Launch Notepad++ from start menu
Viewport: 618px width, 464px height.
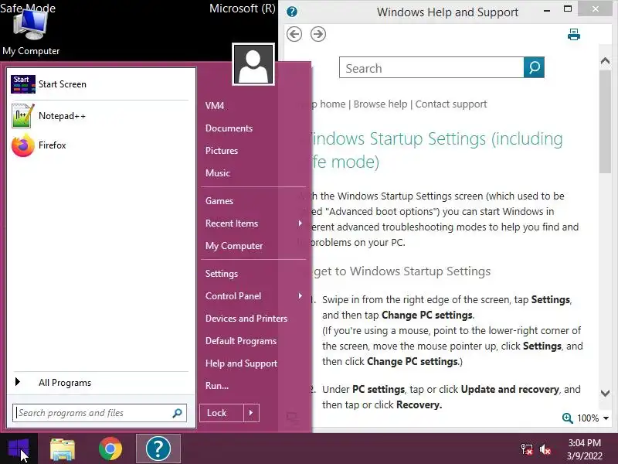coord(101,115)
